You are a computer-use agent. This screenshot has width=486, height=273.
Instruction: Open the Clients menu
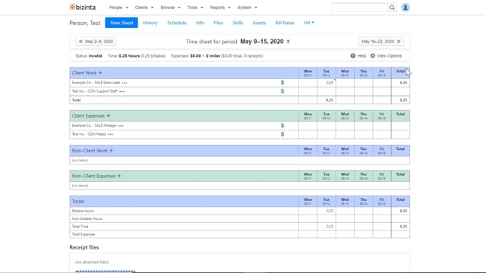pos(144,8)
